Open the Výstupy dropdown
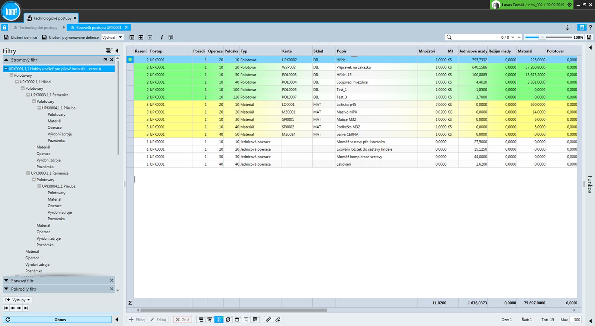This screenshot has height=326, width=595. click(17, 300)
